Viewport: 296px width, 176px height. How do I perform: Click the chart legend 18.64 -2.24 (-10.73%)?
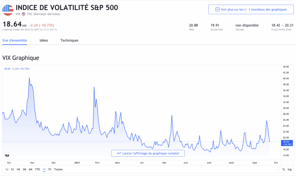pos(17,69)
